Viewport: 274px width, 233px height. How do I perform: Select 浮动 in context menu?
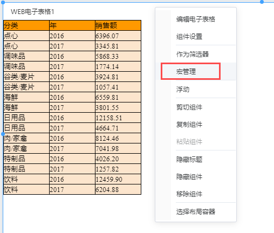[x=196, y=89]
